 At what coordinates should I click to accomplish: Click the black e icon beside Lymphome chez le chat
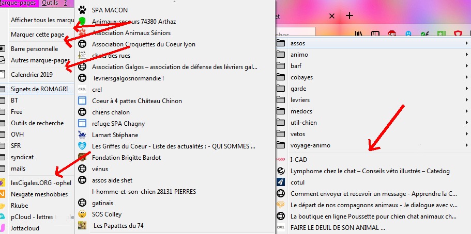pyautogui.click(x=281, y=171)
